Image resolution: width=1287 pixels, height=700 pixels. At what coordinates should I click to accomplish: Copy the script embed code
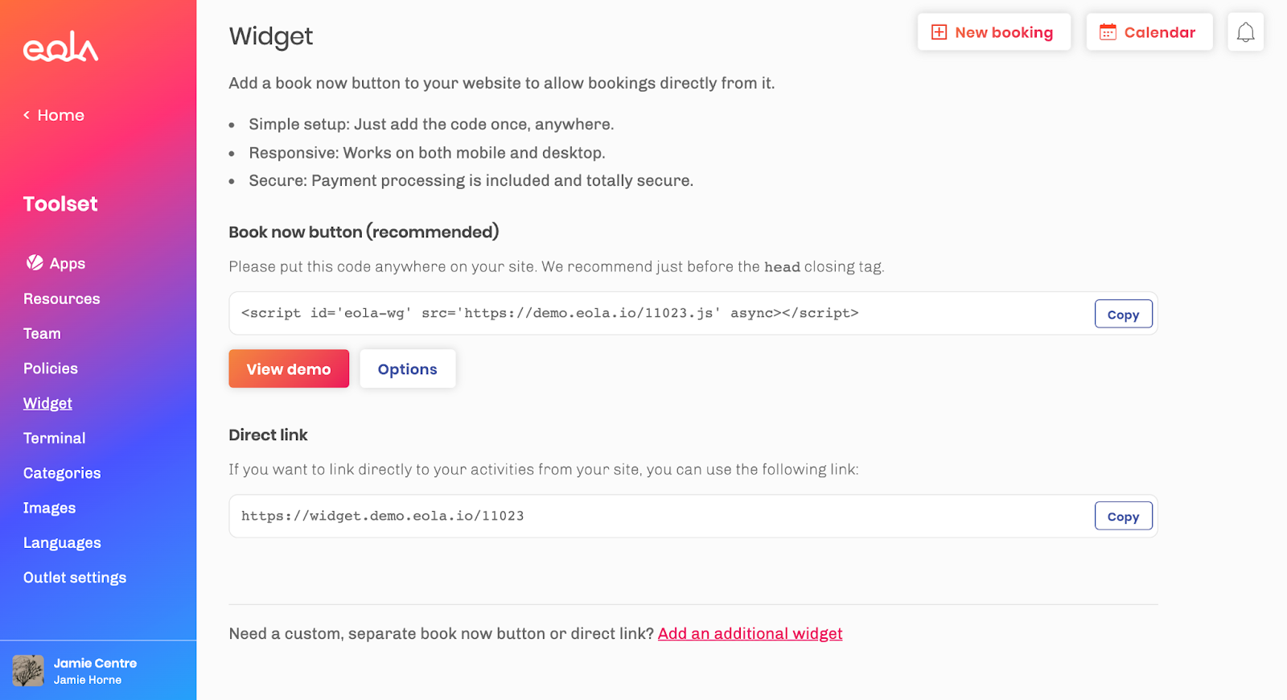(x=1123, y=314)
